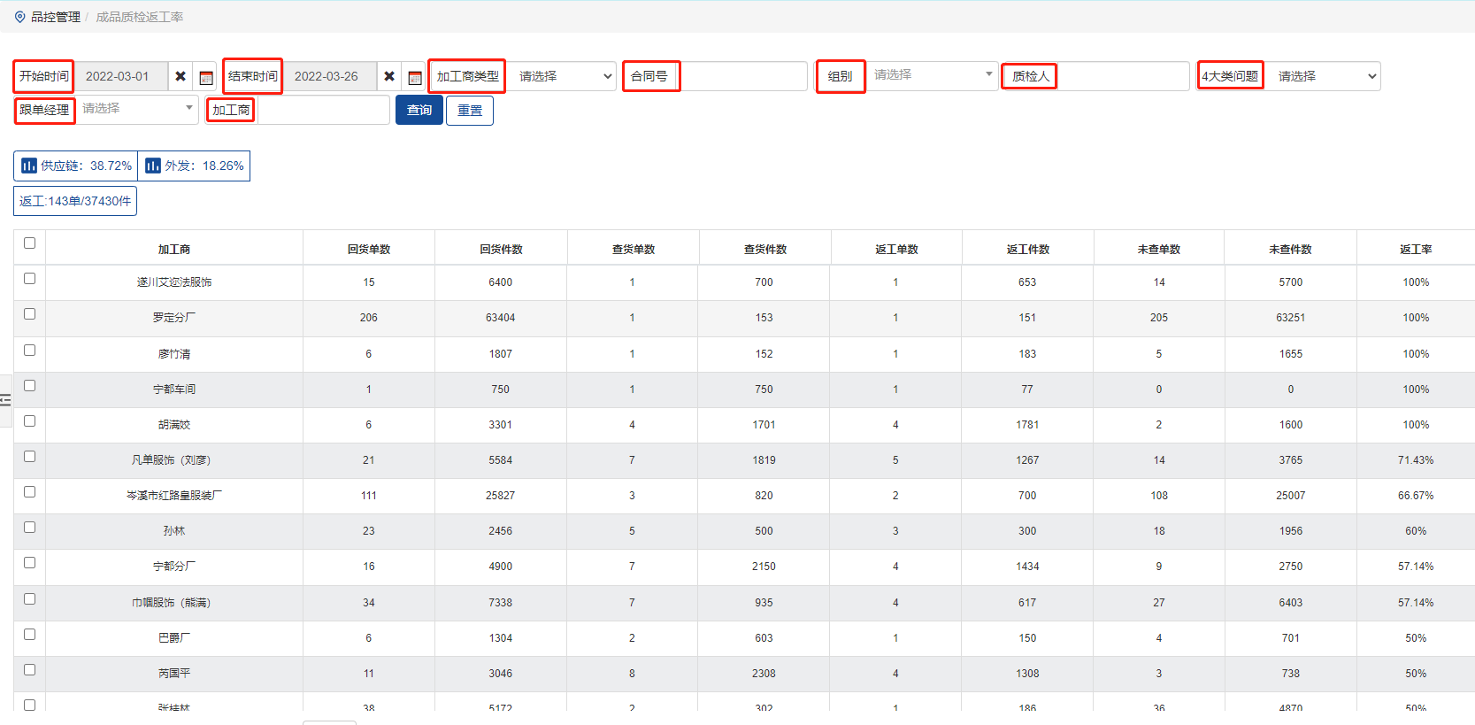This screenshot has width=1475, height=725.
Task: Click the 重置 reset button
Action: (470, 111)
